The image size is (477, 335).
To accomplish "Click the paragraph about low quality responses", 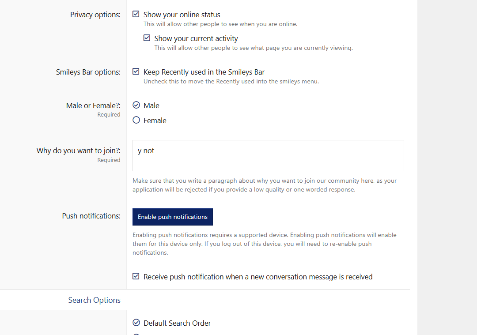I will [x=265, y=185].
